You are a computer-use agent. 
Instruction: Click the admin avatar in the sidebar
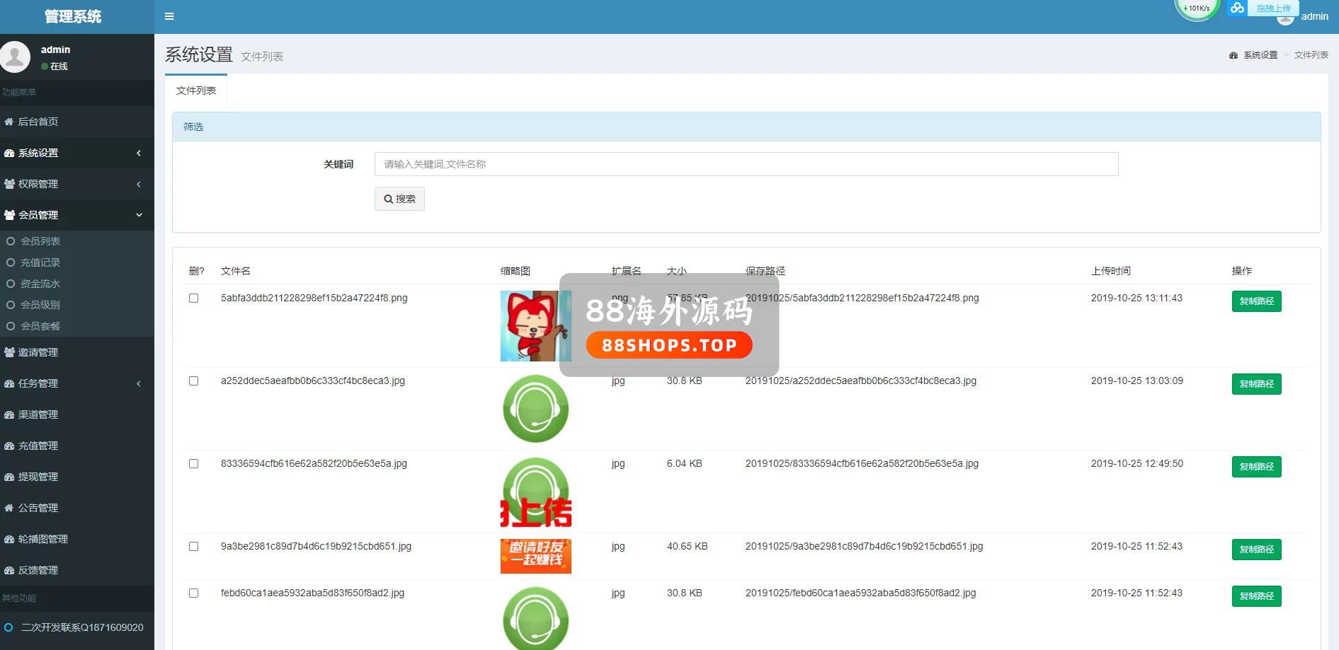[x=15, y=57]
